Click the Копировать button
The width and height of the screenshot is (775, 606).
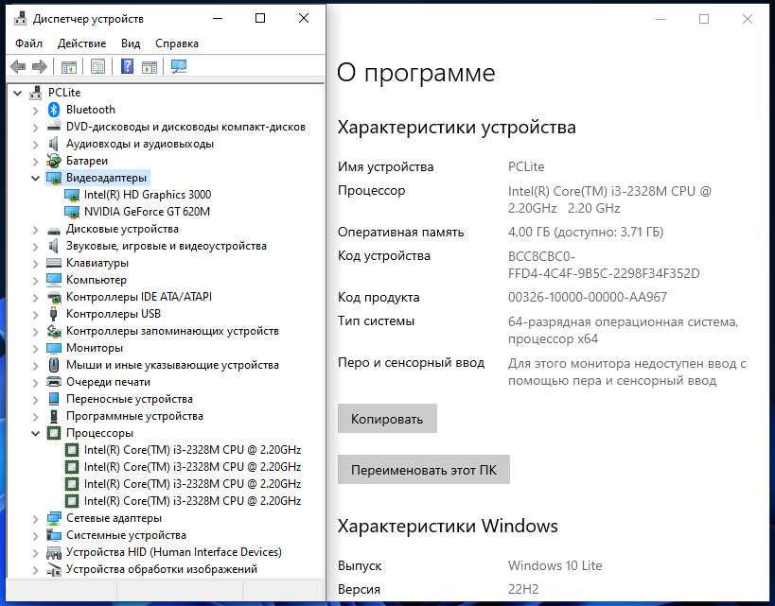coord(387,419)
